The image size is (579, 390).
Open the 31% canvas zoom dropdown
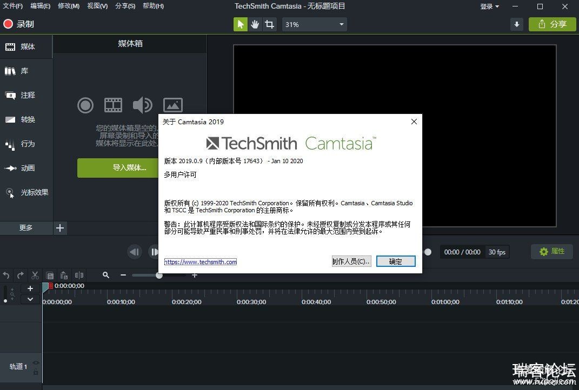[x=314, y=24]
